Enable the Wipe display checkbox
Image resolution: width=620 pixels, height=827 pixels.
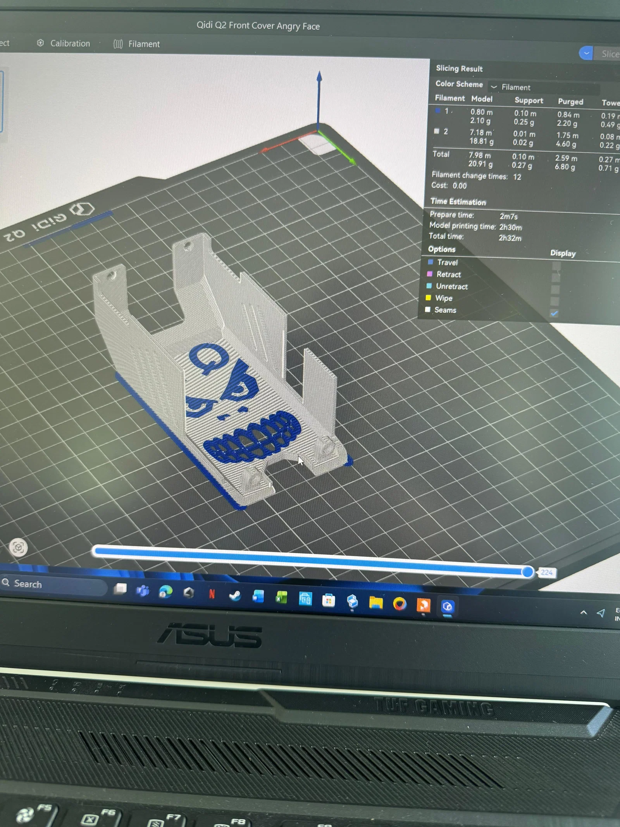(555, 301)
